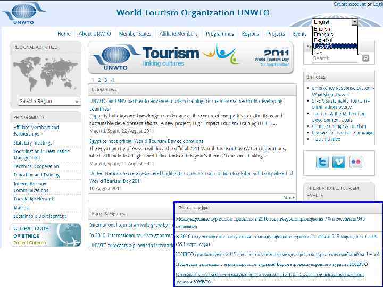Viewport: 383px width, 287px height.
Task: Open Egypt to host World Tourism Day article
Action: click(x=146, y=141)
